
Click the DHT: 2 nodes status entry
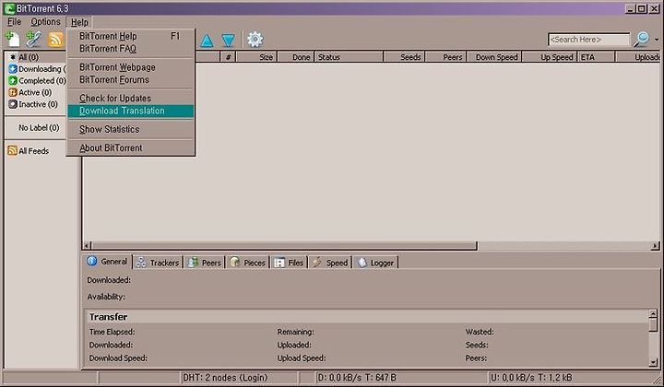pyautogui.click(x=240, y=378)
